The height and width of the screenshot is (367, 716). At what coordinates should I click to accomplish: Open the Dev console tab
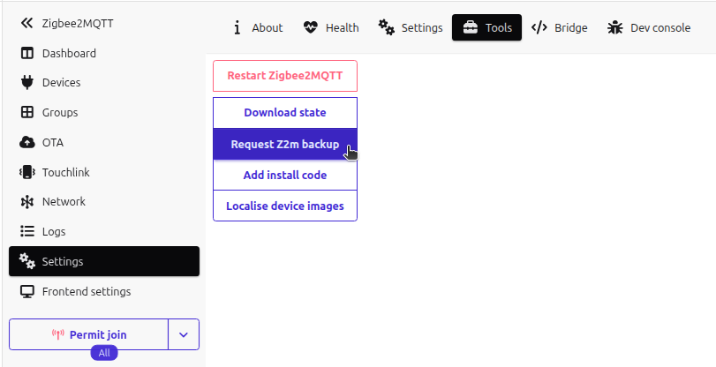pos(649,28)
